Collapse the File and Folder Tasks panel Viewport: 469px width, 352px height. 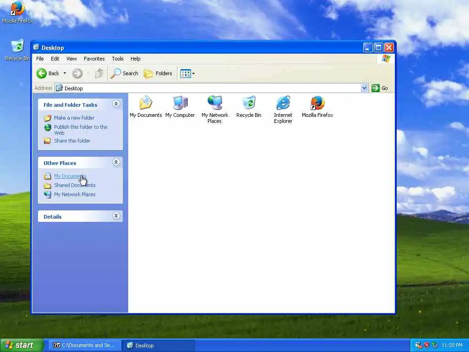116,104
